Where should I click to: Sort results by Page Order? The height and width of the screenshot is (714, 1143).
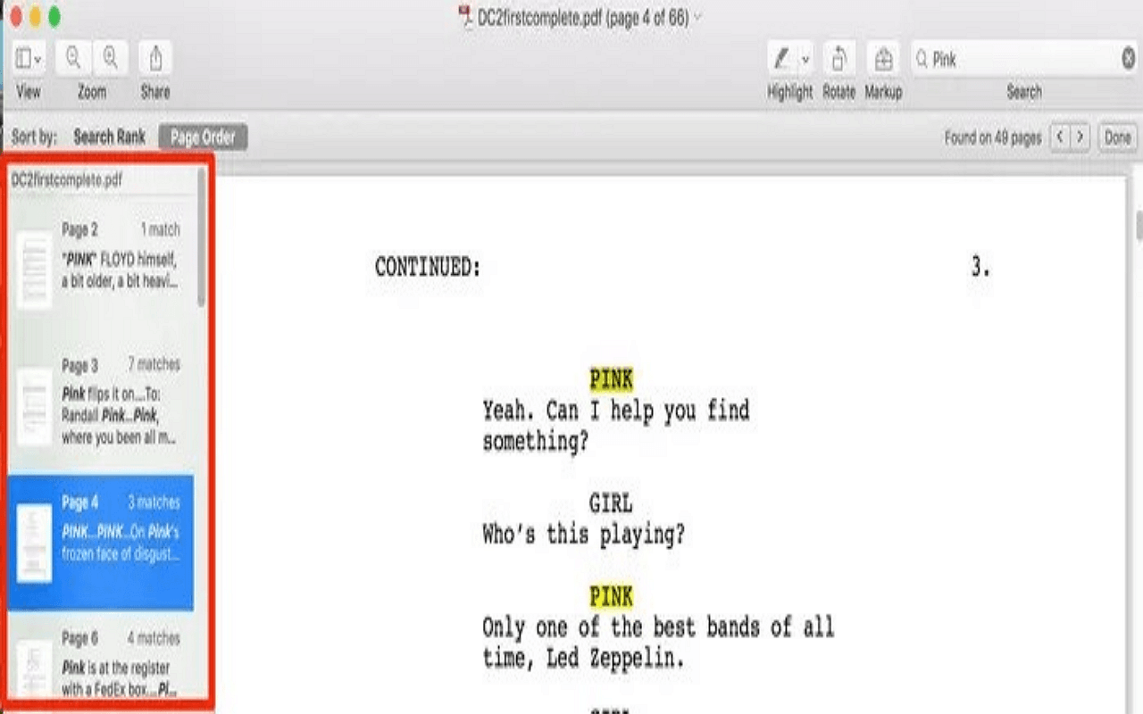coord(203,137)
